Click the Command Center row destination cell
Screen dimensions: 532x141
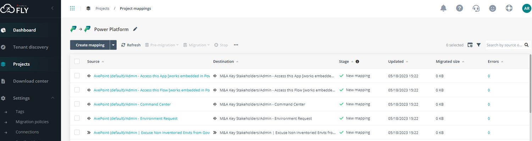coord(262,104)
